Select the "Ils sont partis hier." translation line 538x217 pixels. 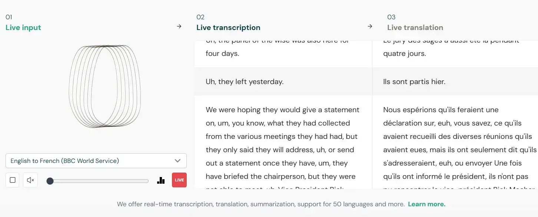click(414, 81)
